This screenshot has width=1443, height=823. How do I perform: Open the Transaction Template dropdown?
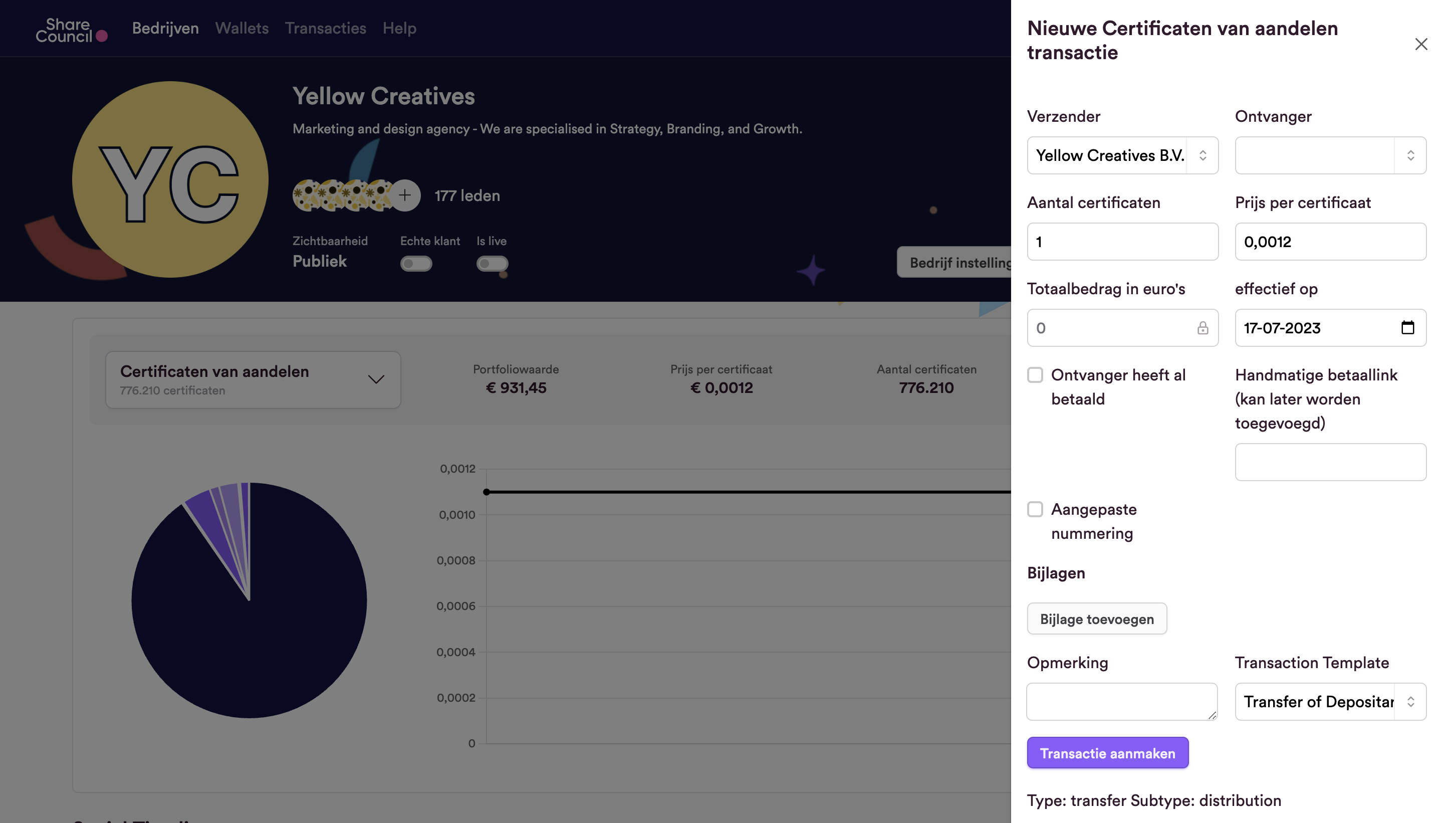(1331, 702)
